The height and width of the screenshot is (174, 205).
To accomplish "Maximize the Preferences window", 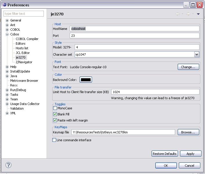I will 193,5.
